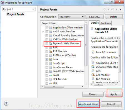Click the EJB Module icon in the facet list
The image size is (125, 110).
(51, 52)
